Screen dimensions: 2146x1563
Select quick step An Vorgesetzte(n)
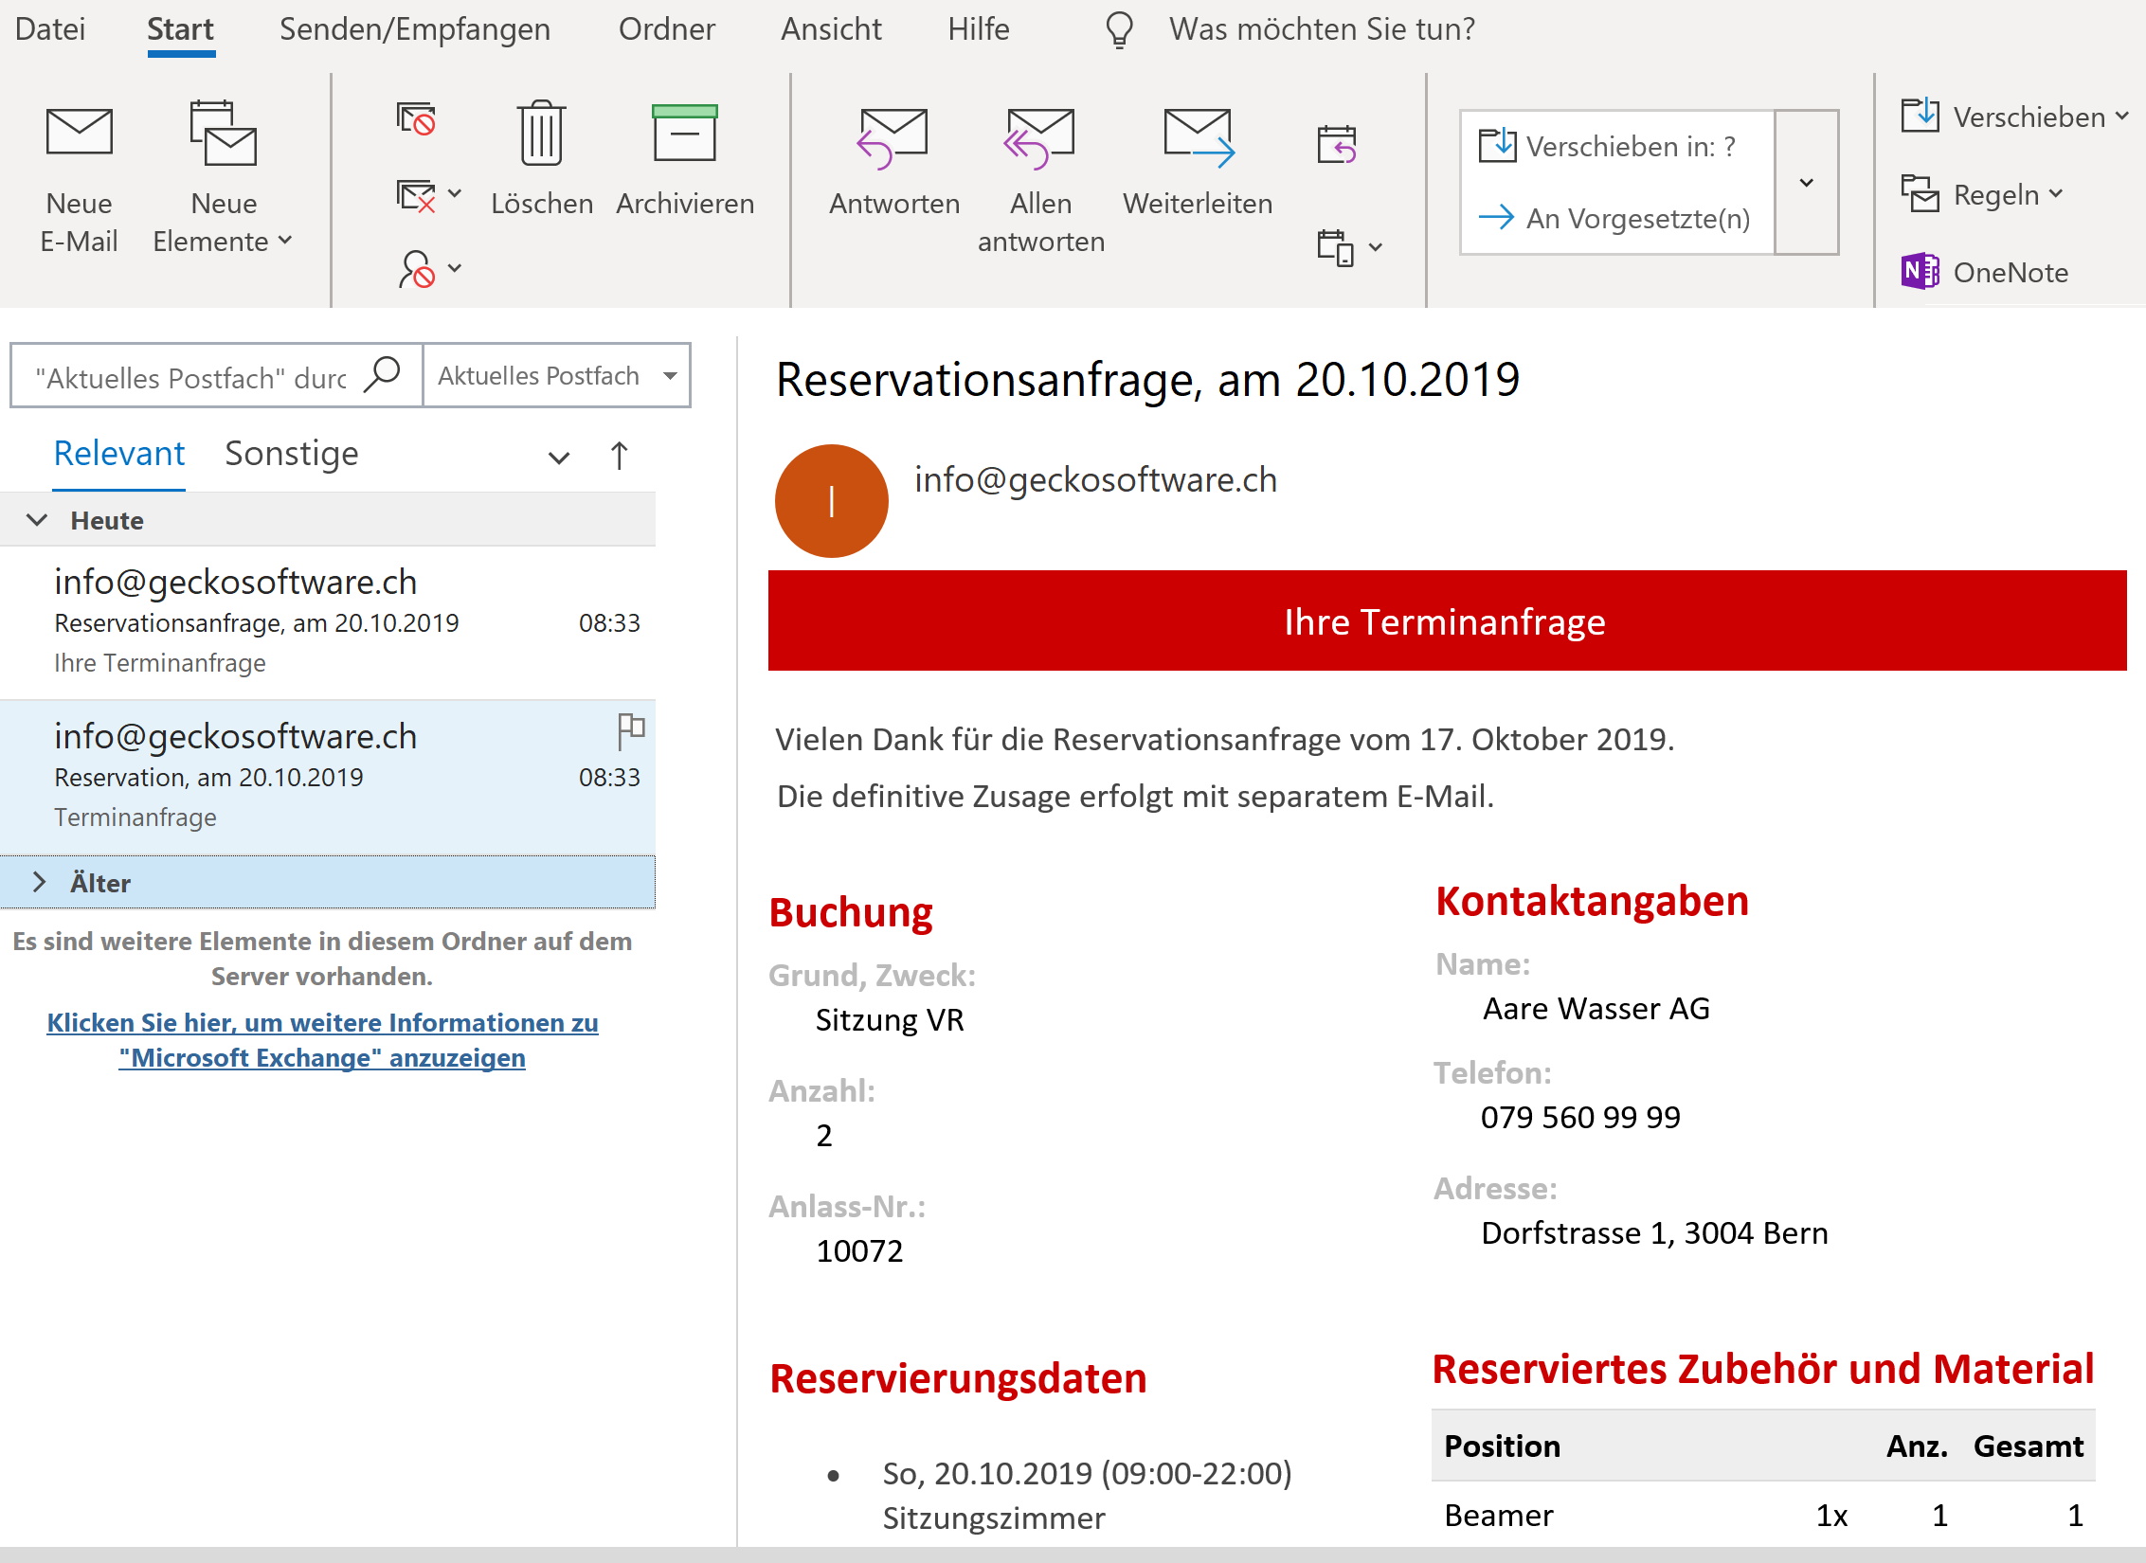[1616, 218]
